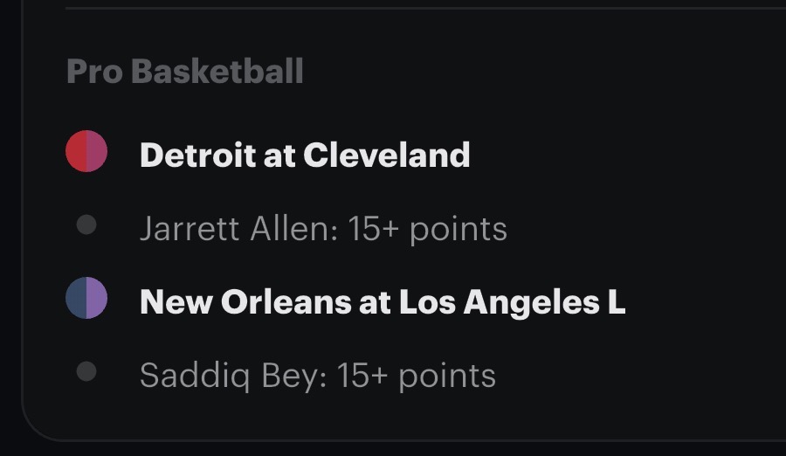
Task: Click the New Orleans at Los Angeles team-color icon
Action: coord(86,299)
